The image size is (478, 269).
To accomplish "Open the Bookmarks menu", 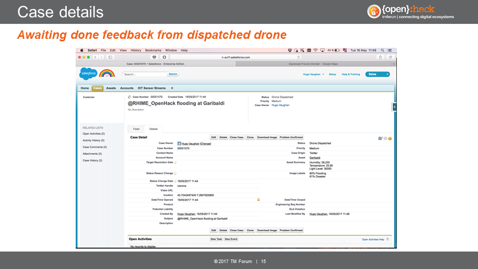I will [153, 50].
